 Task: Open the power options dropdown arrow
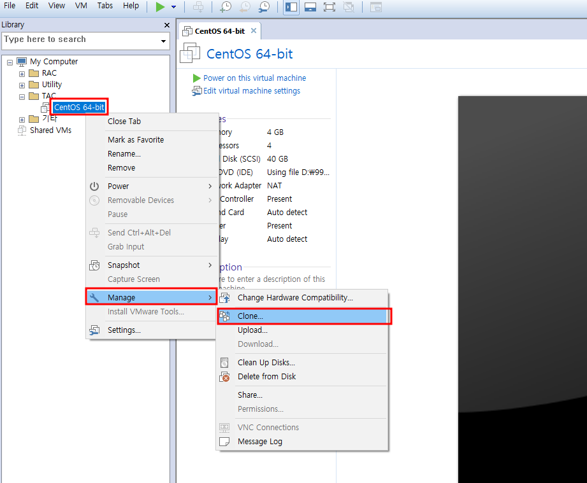click(x=174, y=7)
